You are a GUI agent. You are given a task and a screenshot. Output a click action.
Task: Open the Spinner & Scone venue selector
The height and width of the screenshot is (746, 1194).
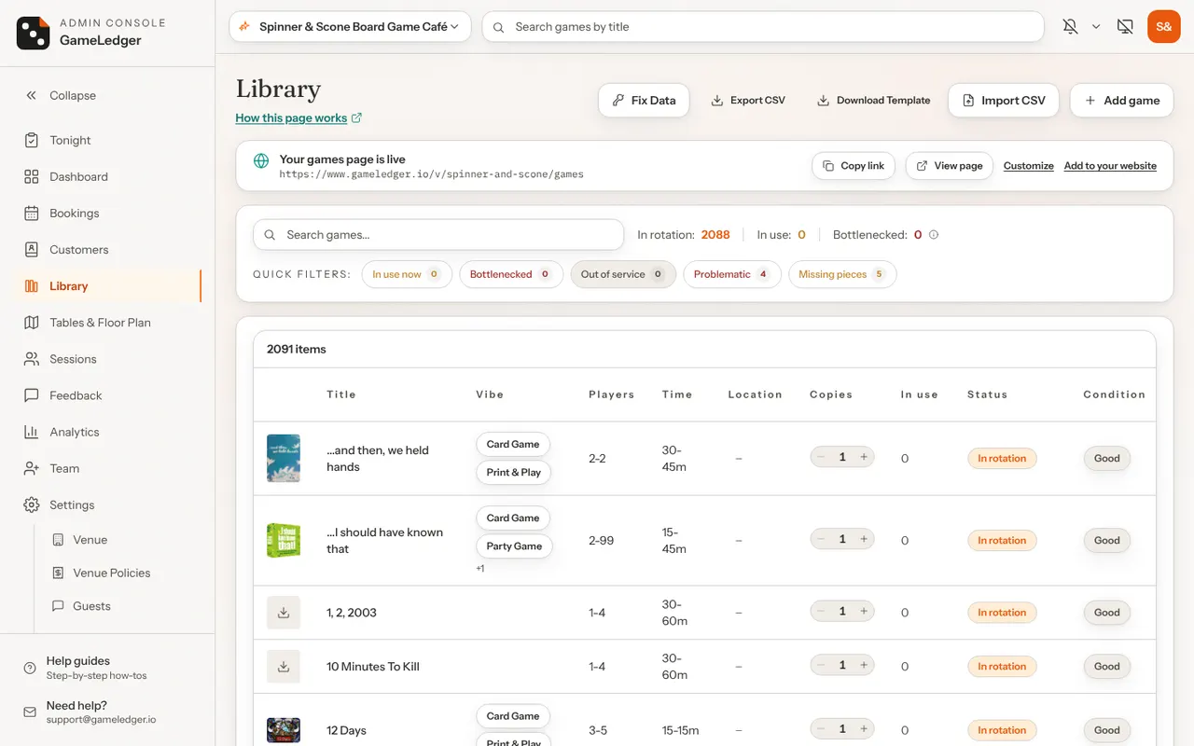(x=350, y=27)
